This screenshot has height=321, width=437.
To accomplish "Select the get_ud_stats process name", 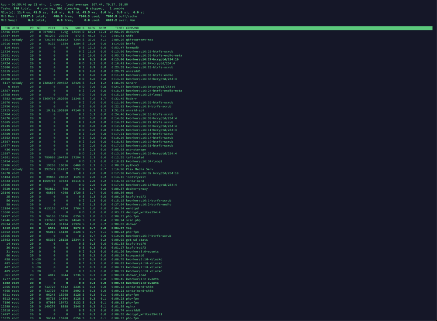I will [x=137, y=240].
